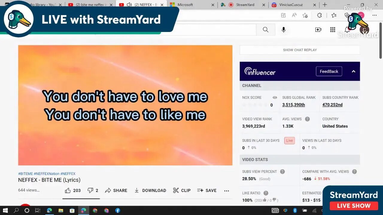The width and height of the screenshot is (383, 215).
Task: Open Edge settings and more ellipsis
Action: click(x=375, y=15)
